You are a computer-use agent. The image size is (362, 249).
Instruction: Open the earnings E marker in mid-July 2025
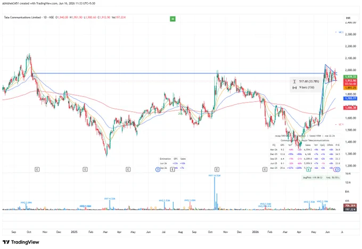(172, 169)
